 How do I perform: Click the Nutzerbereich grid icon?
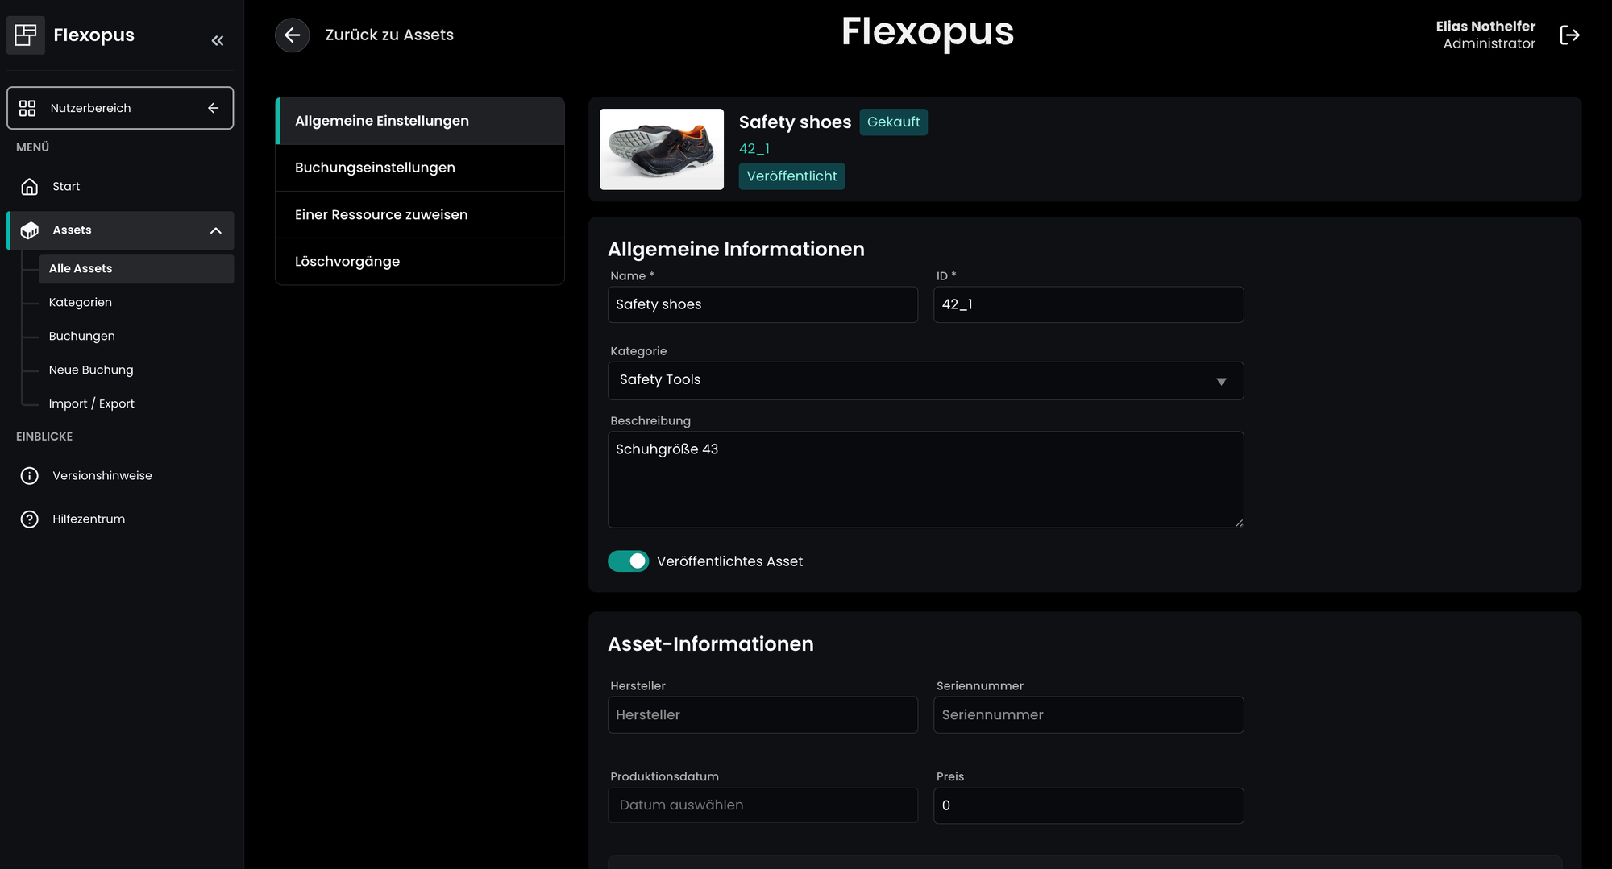[x=27, y=108]
